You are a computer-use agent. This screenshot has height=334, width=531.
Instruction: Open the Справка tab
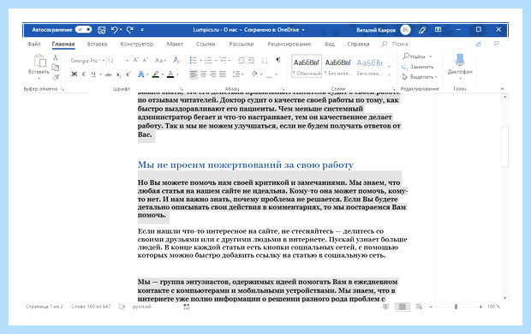358,44
